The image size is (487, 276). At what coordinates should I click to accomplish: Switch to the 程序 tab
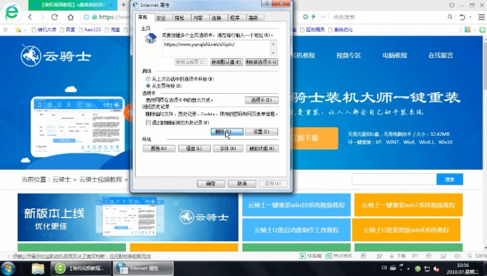click(x=235, y=18)
